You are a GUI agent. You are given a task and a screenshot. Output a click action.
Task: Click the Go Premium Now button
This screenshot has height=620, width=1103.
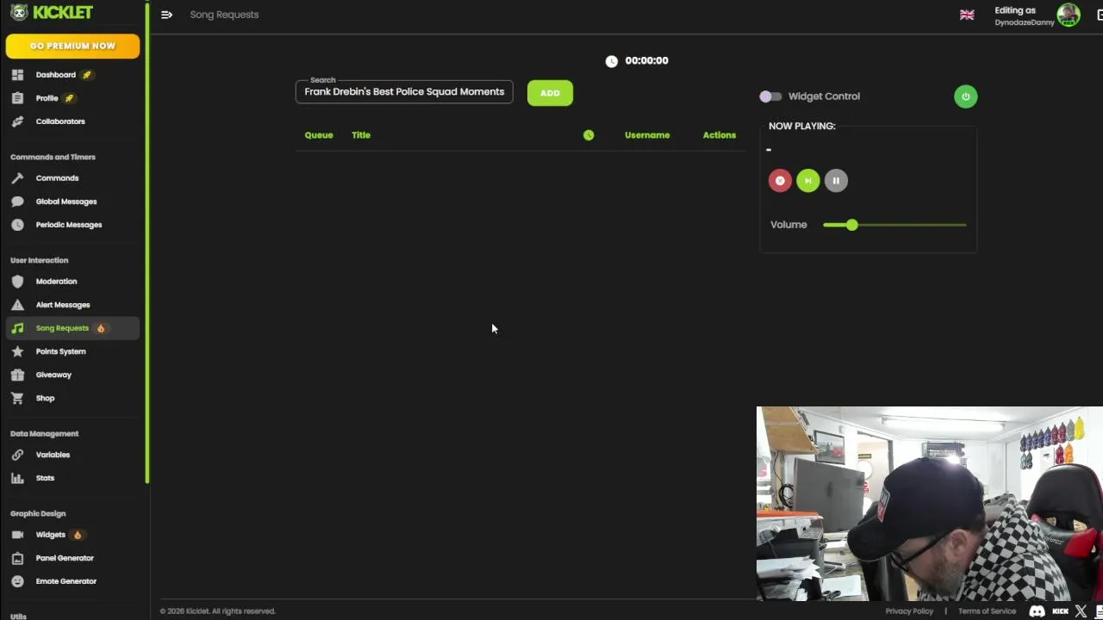72,46
